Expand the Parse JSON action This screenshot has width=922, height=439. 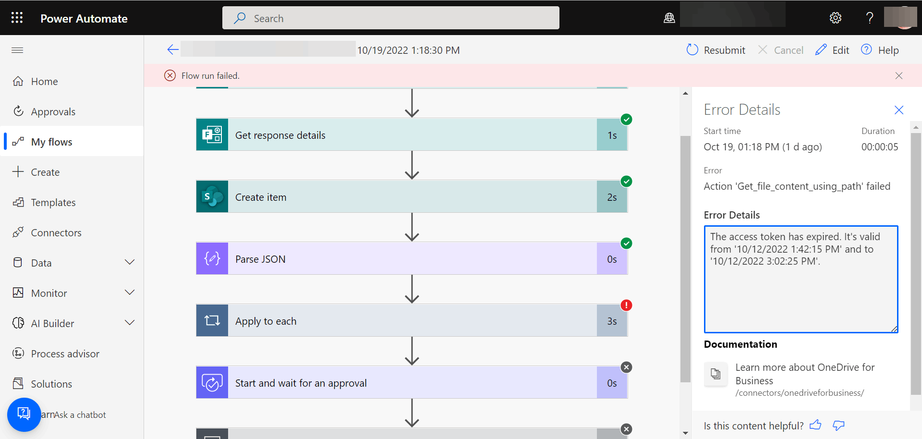pos(412,259)
